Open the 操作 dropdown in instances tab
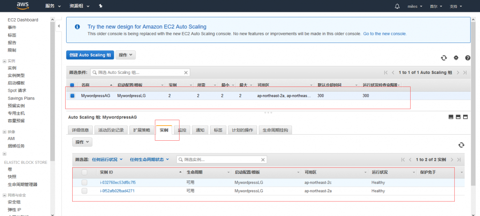 tap(82, 142)
